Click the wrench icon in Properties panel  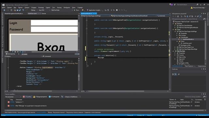pos(179,74)
